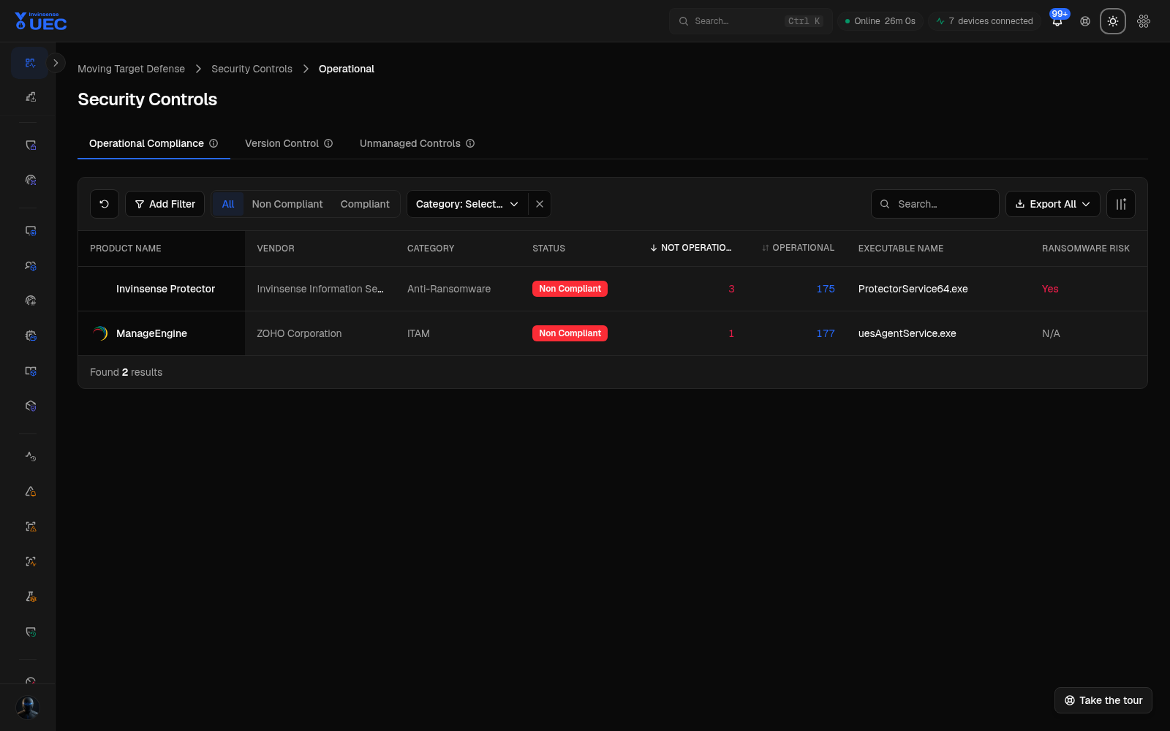1170x731 pixels.
Task: Open the shield with clock sidebar icon
Action: pyautogui.click(x=30, y=632)
